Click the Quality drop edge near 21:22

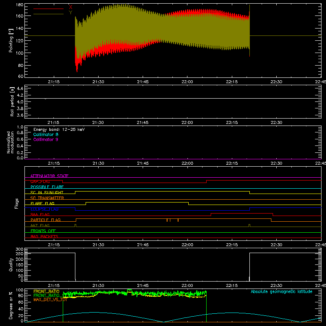(75, 267)
